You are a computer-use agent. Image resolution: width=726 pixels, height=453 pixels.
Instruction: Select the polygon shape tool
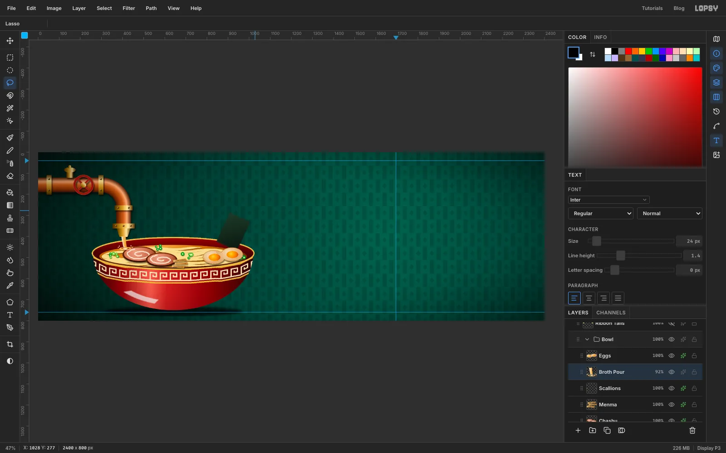[10, 302]
